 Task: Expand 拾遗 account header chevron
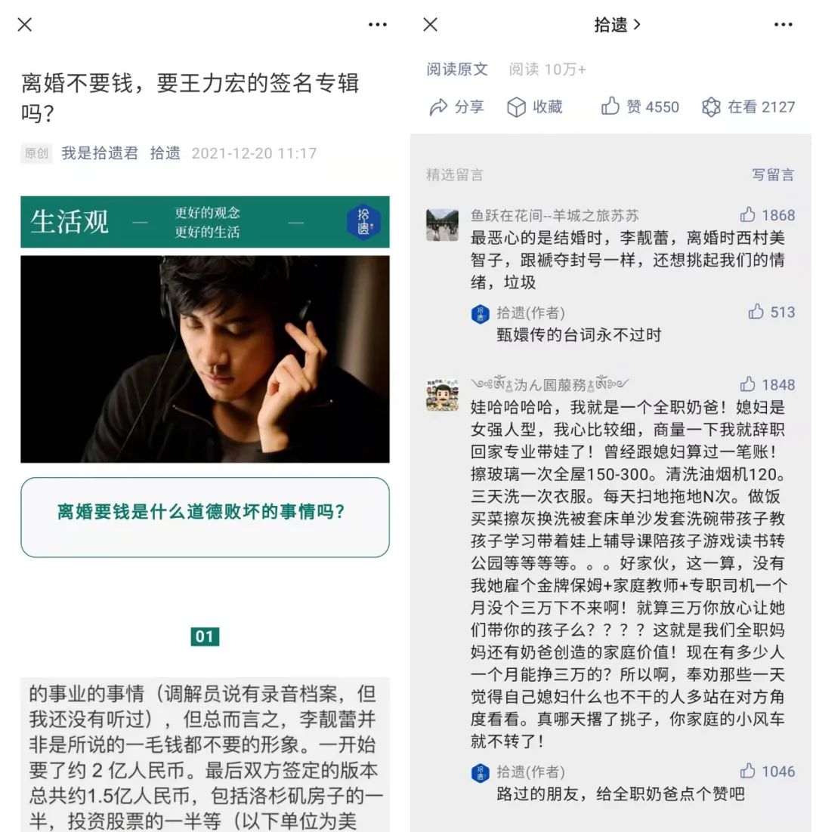click(637, 25)
